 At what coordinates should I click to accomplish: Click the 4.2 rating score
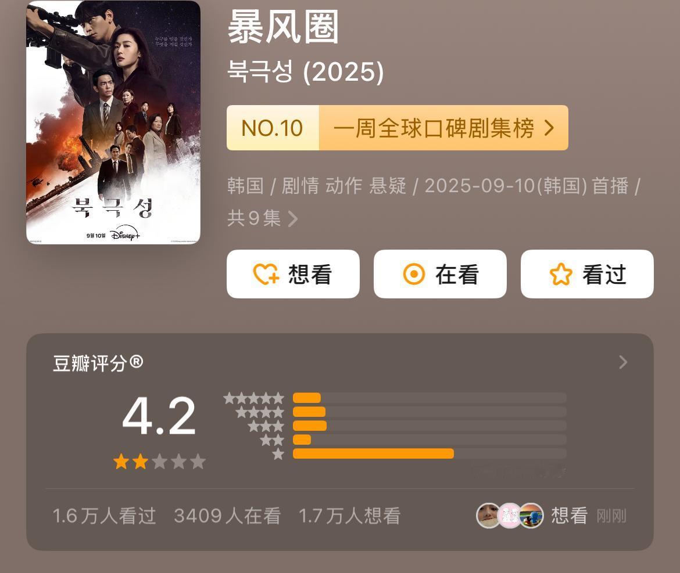pyautogui.click(x=159, y=416)
